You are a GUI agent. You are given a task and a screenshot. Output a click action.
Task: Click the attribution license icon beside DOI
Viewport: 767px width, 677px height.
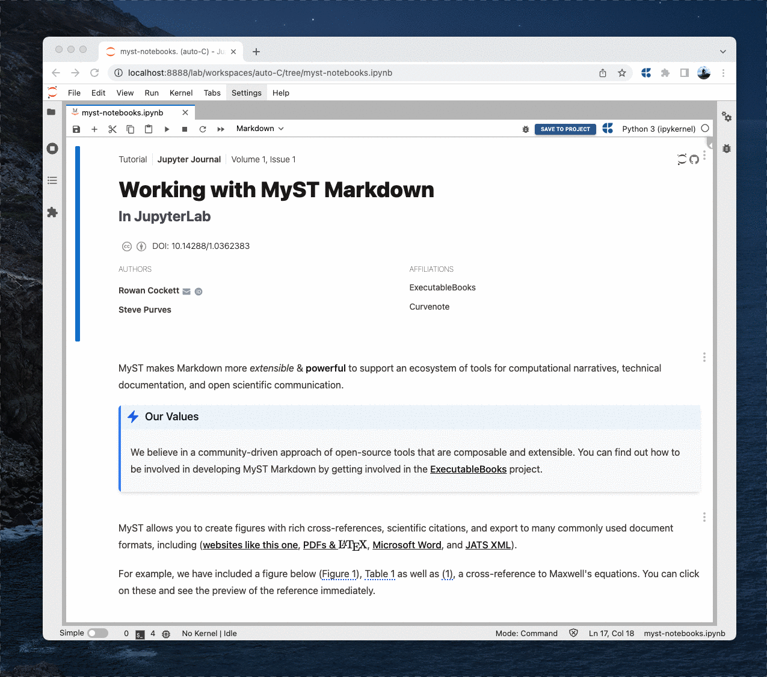pos(141,247)
